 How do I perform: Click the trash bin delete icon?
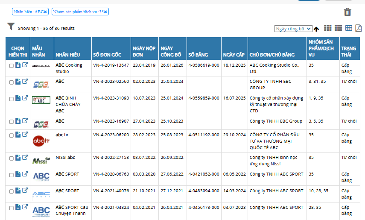[x=347, y=12]
